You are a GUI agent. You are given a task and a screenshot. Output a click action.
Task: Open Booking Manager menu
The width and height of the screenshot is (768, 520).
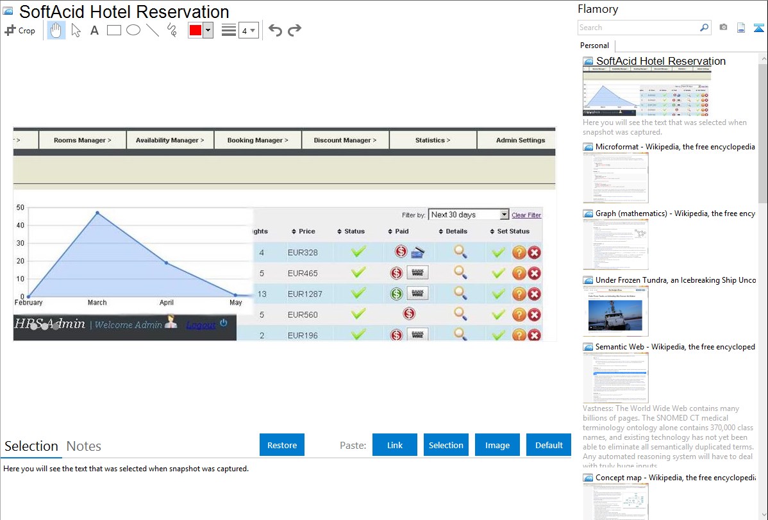tap(258, 140)
